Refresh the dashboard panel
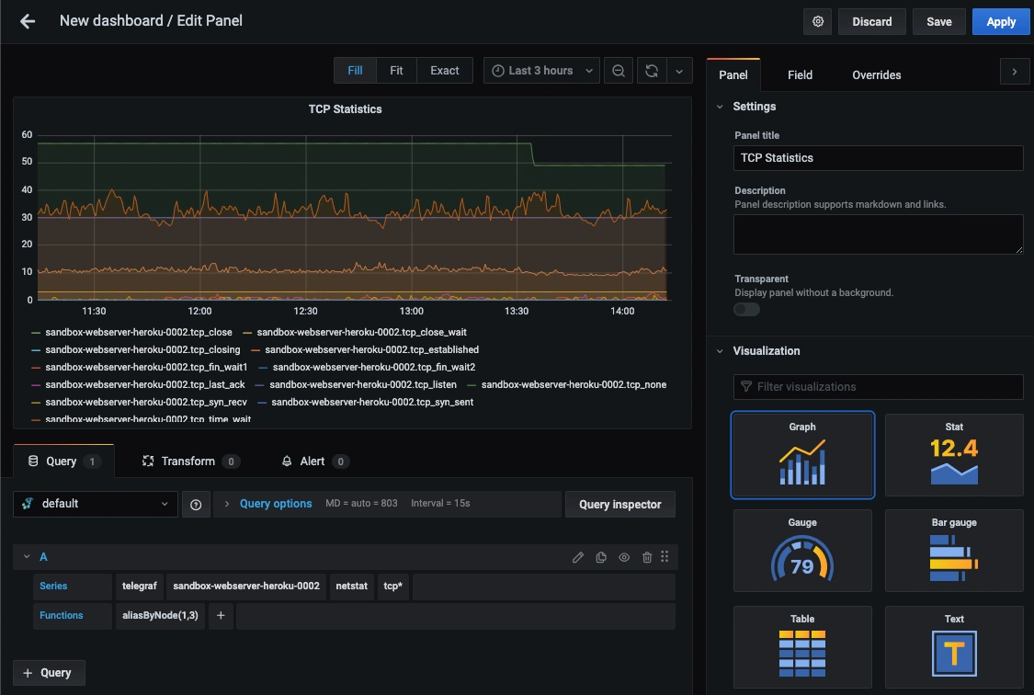 pyautogui.click(x=652, y=71)
